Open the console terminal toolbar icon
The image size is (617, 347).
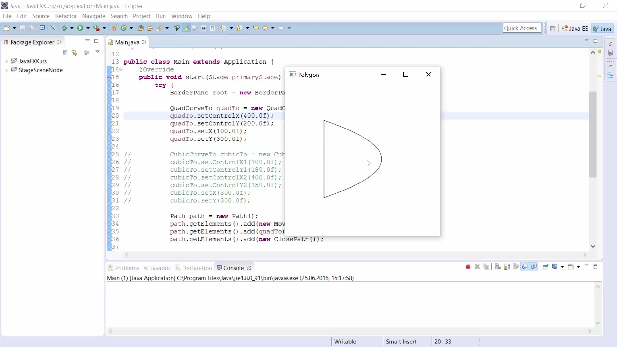pos(42,28)
